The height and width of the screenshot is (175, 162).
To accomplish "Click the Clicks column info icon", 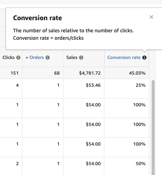I will pyautogui.click(x=18, y=57).
